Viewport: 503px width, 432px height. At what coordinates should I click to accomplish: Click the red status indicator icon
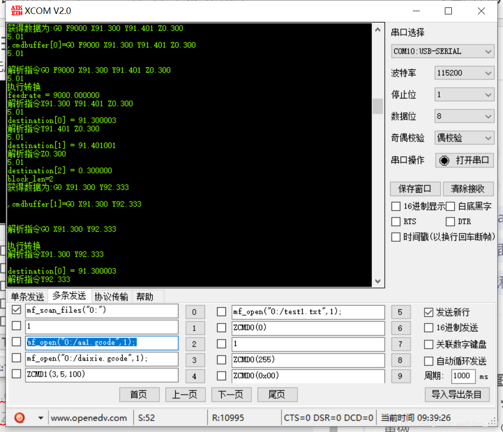(20, 418)
